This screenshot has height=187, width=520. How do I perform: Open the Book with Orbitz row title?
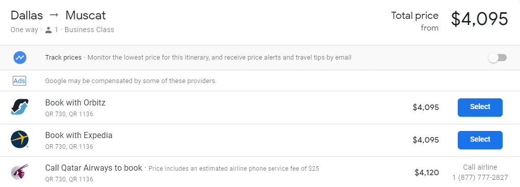point(76,102)
